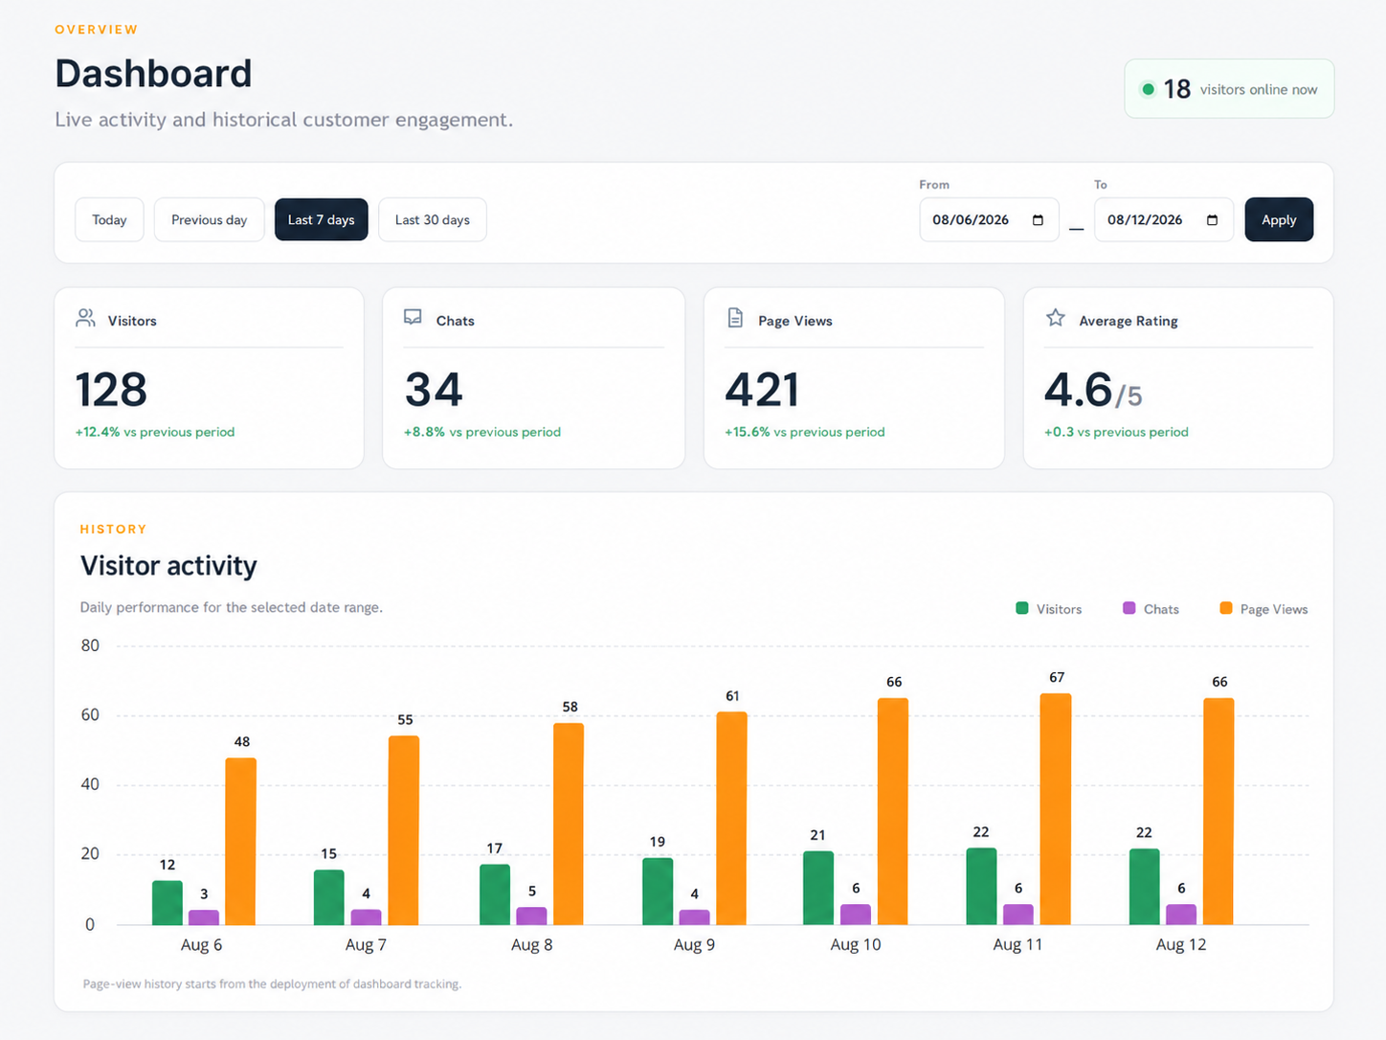Viewport: 1386px width, 1040px height.
Task: Open the To date calendar picker icon
Action: point(1212,220)
